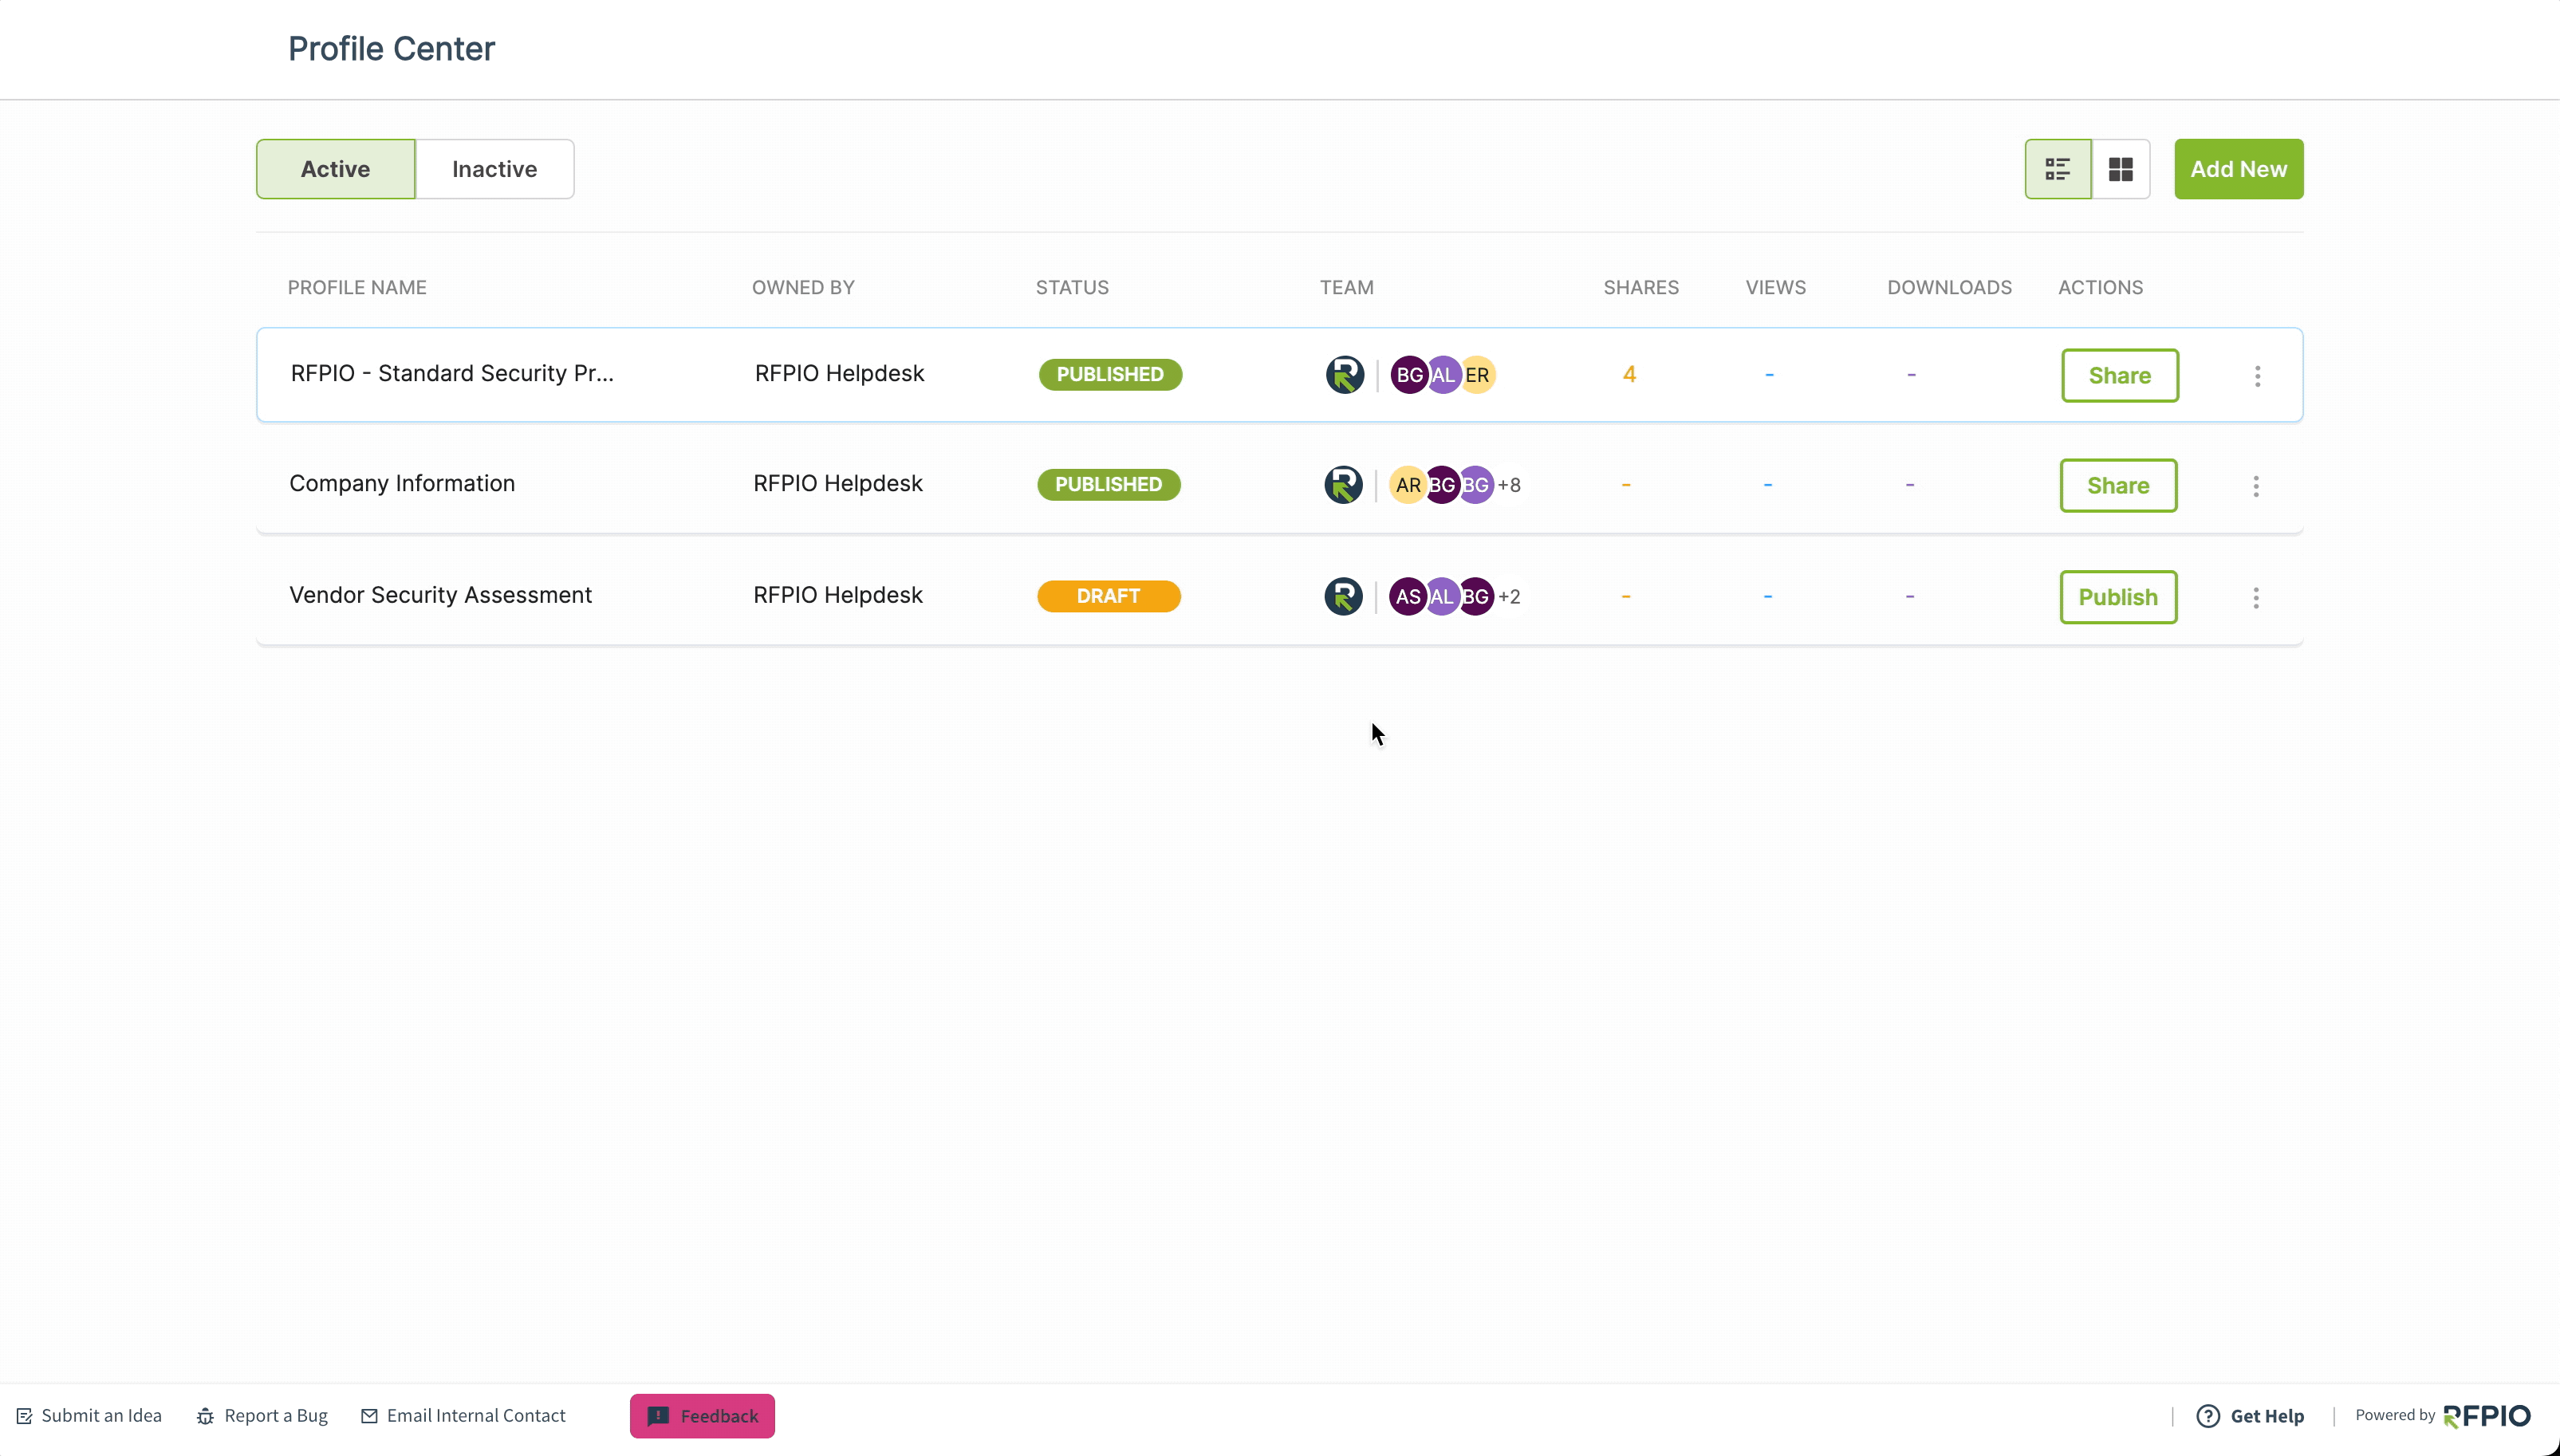
Task: Show +8 more team members for Company Information
Action: tap(1509, 485)
